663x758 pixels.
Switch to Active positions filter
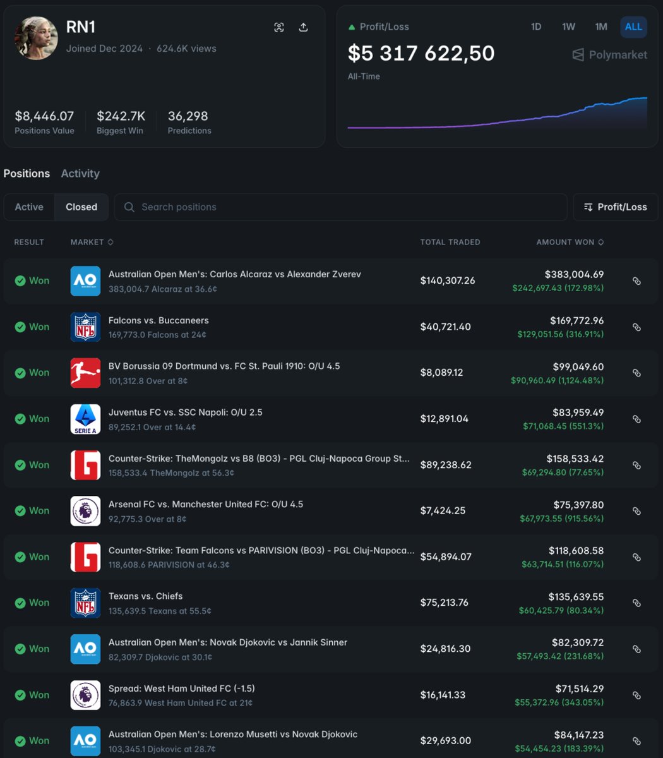coord(29,207)
